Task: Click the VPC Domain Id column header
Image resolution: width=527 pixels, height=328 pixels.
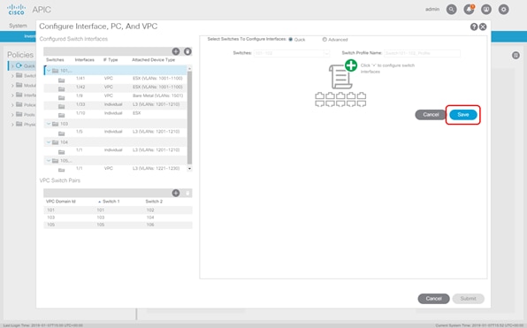Action: (61, 202)
